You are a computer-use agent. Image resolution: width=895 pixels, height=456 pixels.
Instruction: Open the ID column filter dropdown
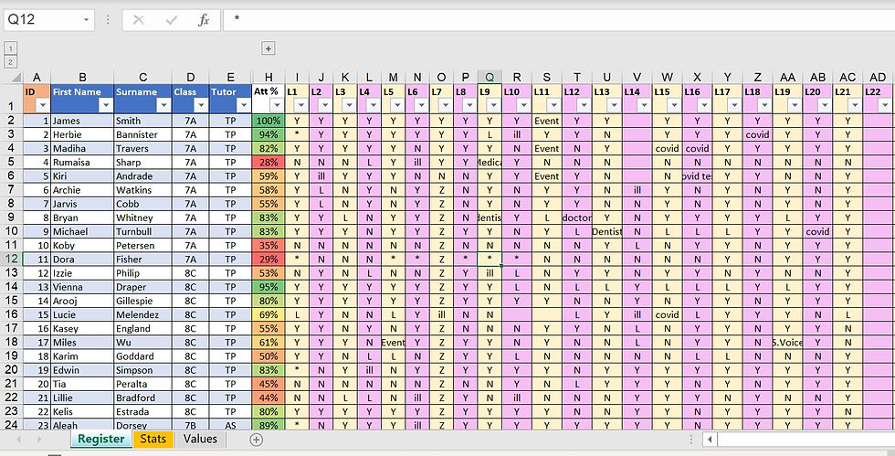pyautogui.click(x=43, y=105)
